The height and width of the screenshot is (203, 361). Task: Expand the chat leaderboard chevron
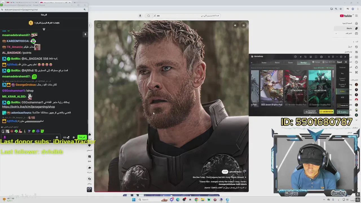coord(44,29)
